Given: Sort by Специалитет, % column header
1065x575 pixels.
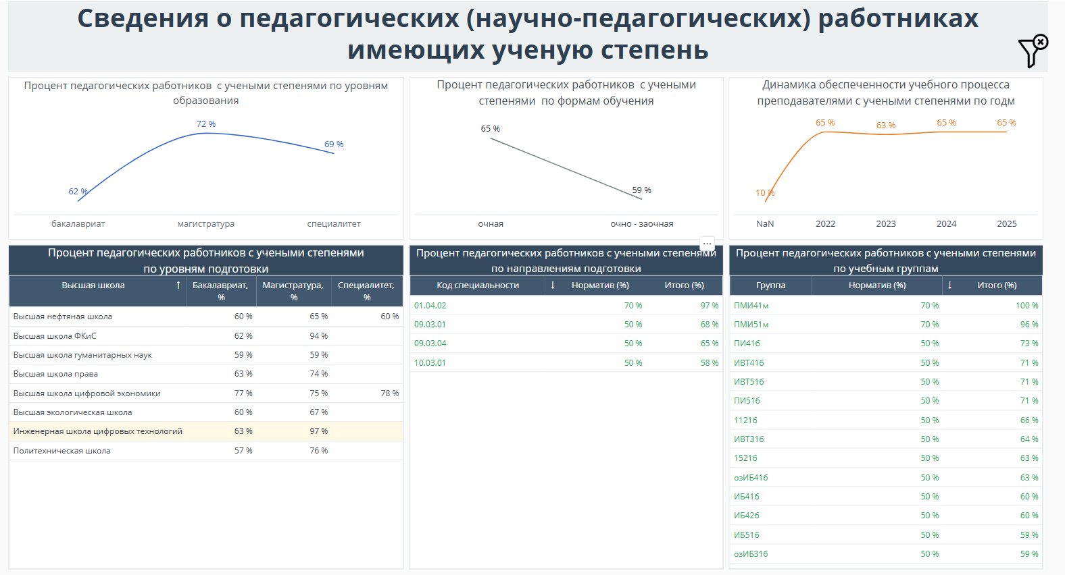Looking at the screenshot, I should [366, 291].
